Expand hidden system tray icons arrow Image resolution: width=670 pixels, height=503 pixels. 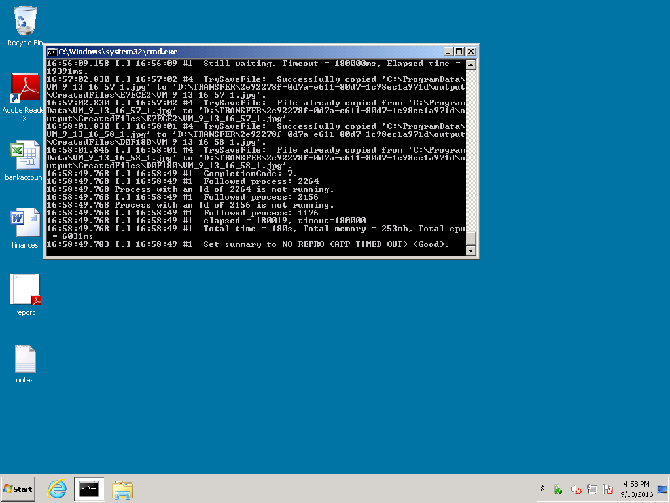pyautogui.click(x=542, y=489)
